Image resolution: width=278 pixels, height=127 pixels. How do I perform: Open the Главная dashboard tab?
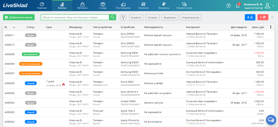(x=42, y=6)
